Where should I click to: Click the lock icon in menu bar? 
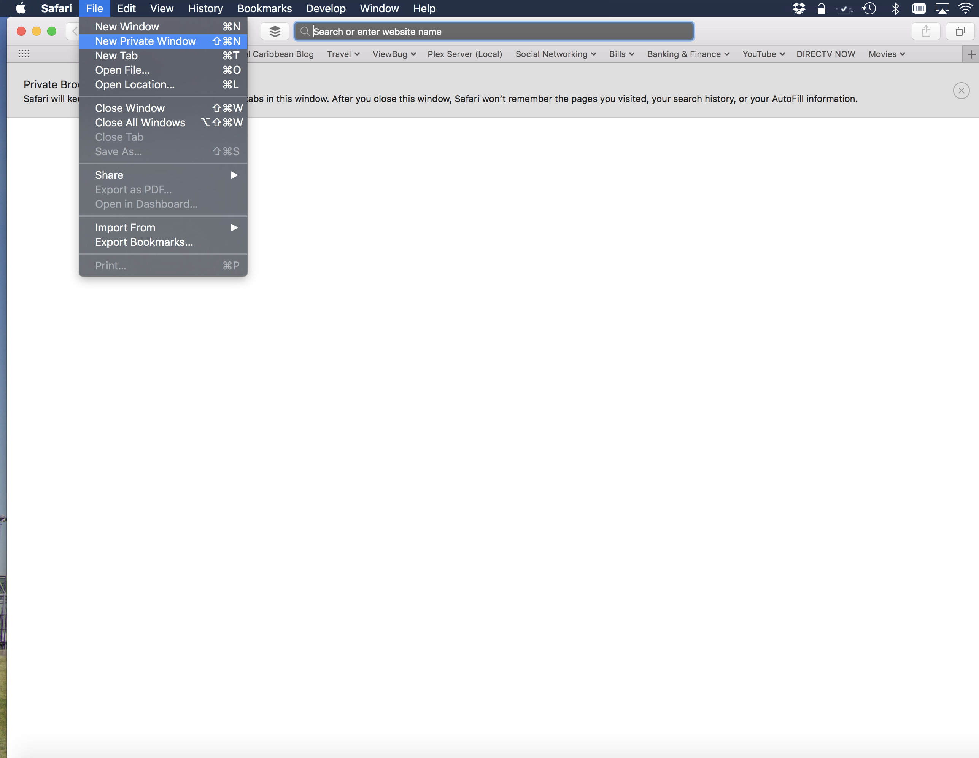pyautogui.click(x=821, y=8)
